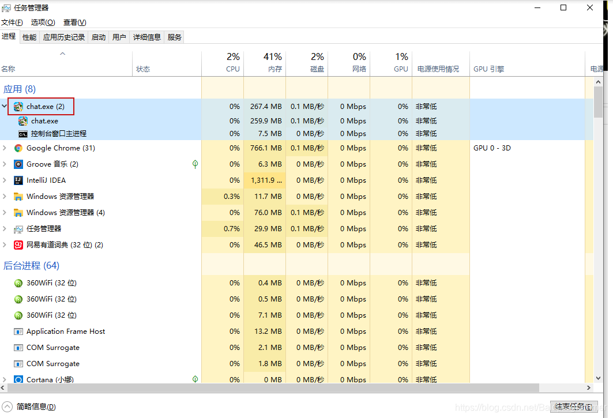Click the vertical scrollbar down arrow
This screenshot has height=418, width=613.
[598, 378]
